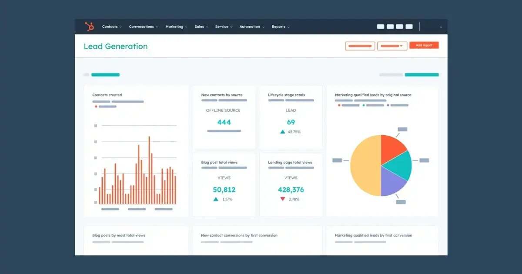Toggle the red series in Contacts created legend

96,107
